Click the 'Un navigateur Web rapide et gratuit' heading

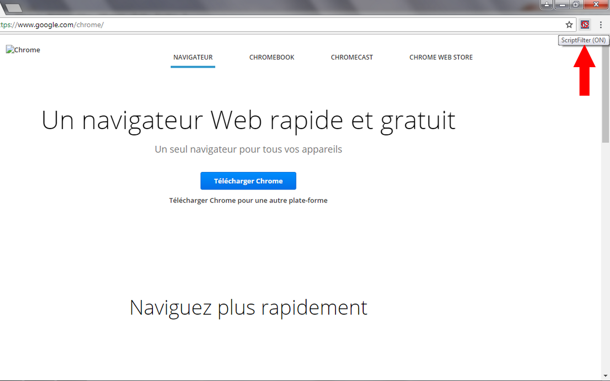pos(248,120)
